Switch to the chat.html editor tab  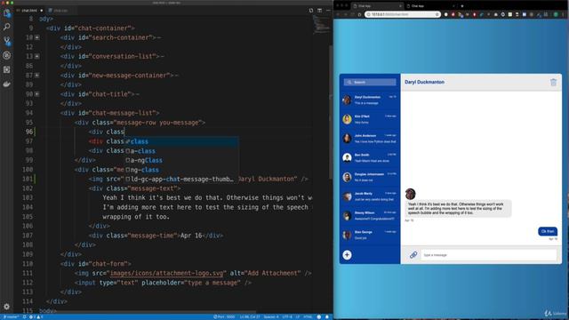click(29, 11)
